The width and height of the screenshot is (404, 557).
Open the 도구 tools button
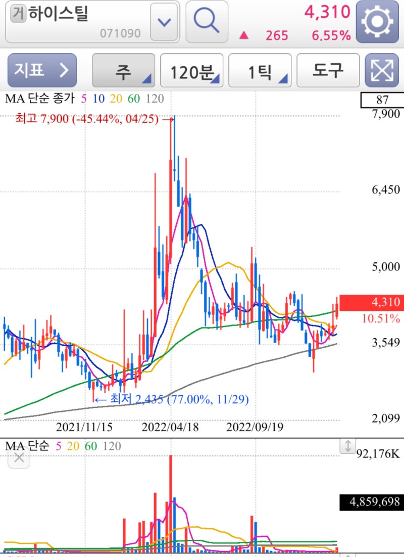point(328,70)
